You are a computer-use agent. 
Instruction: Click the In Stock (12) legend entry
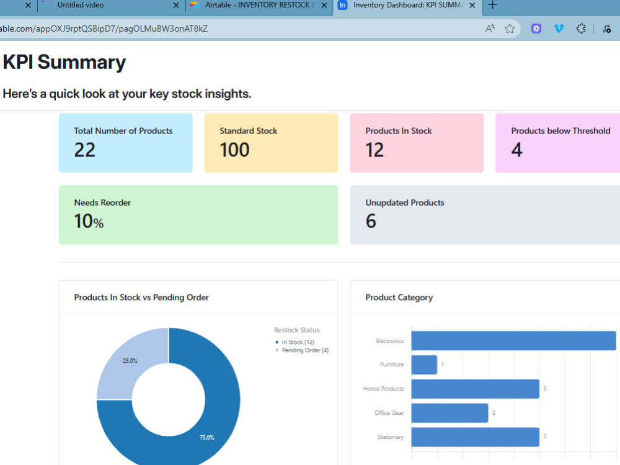pyautogui.click(x=294, y=342)
